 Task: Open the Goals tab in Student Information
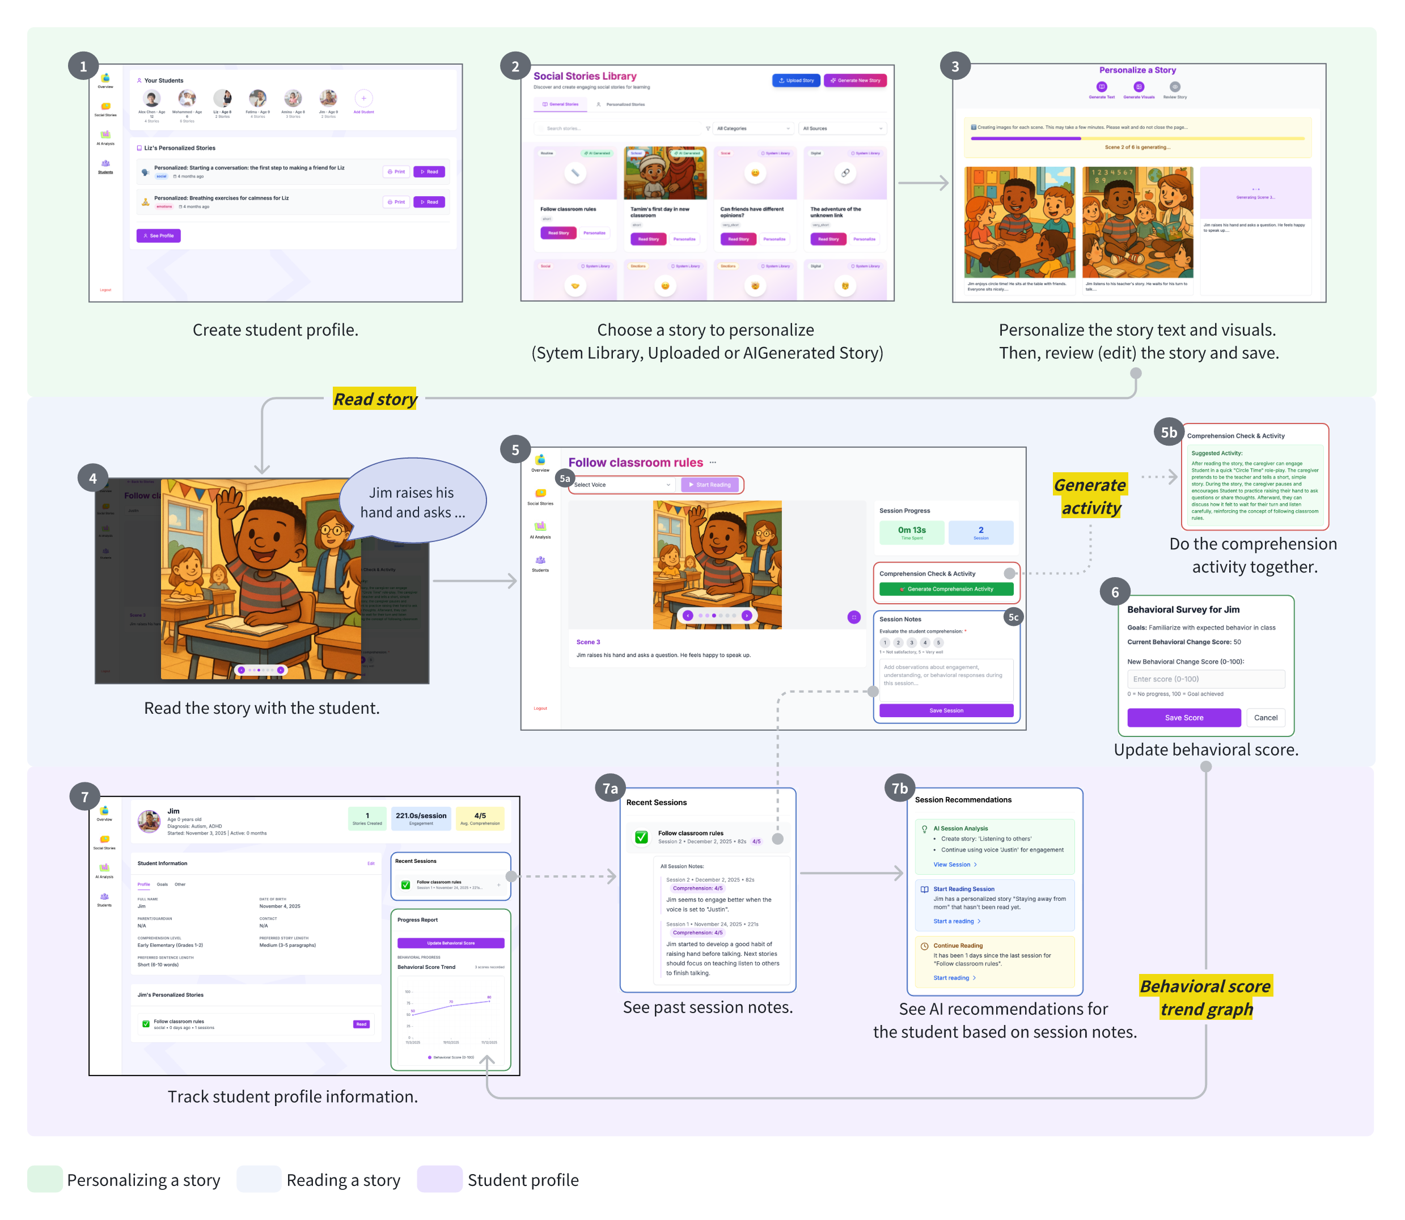coord(162,884)
